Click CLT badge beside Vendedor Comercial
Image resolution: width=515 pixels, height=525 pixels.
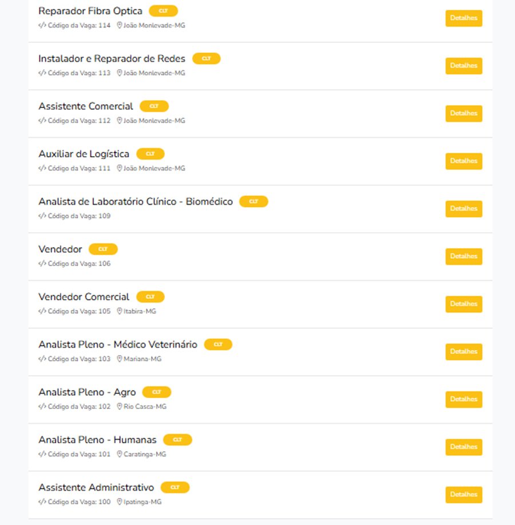point(150,297)
